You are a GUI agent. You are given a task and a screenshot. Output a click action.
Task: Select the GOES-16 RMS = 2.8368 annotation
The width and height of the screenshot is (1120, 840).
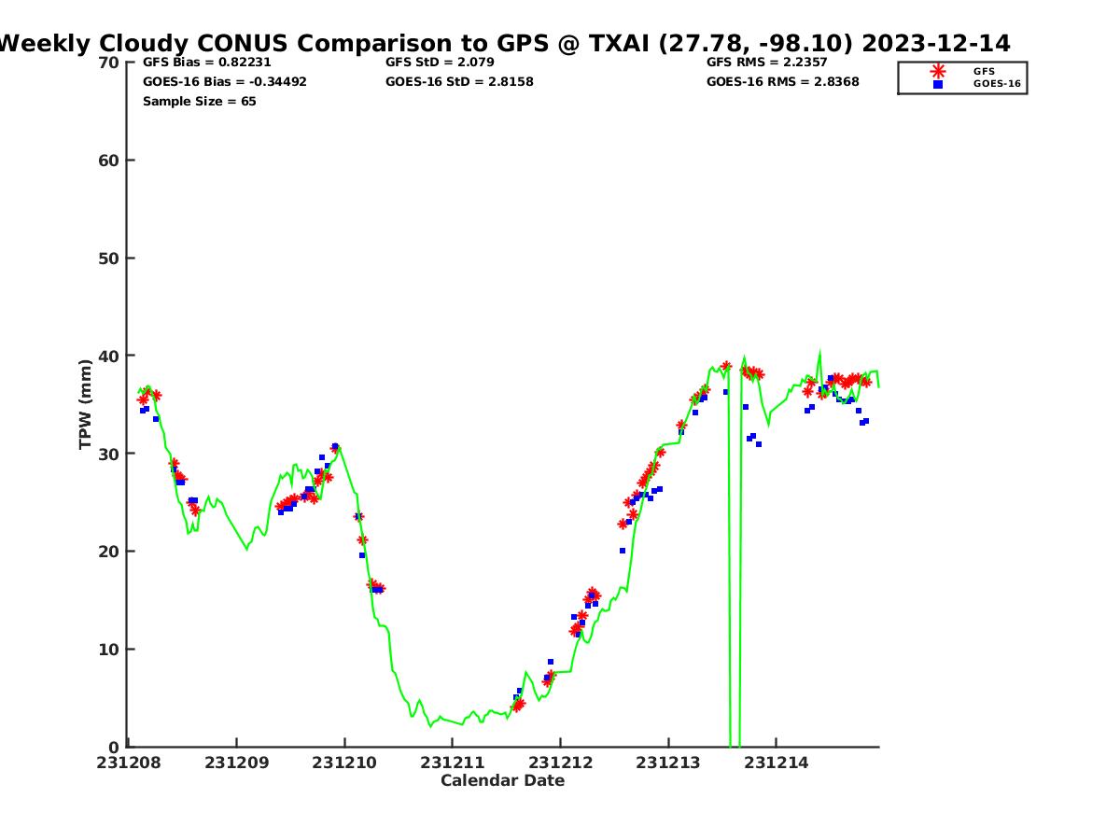click(x=782, y=82)
